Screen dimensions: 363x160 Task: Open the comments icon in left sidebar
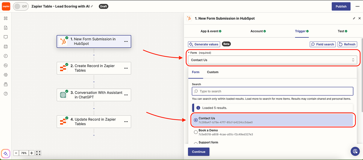(6, 37)
